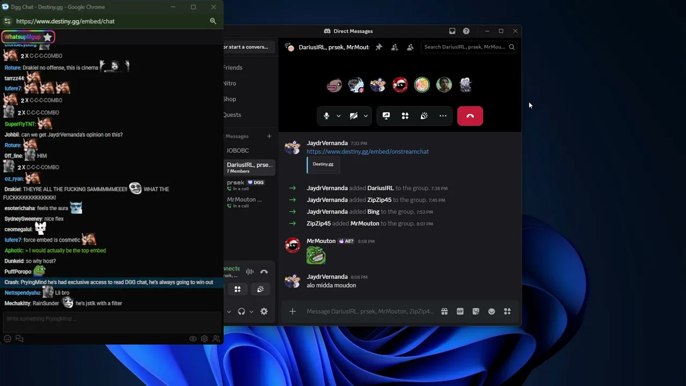686x386 pixels.
Task: Expand input options arrow in user panel
Action: 229,311
